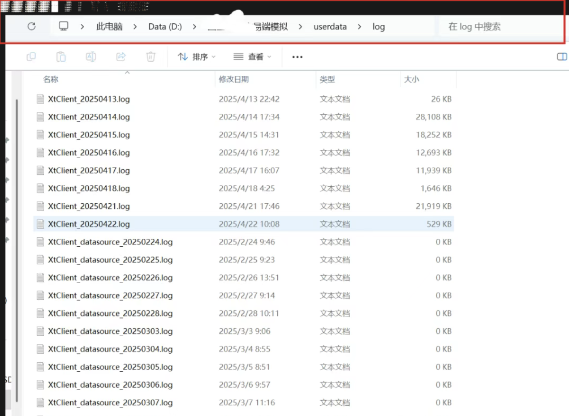Click the Share icon on the toolbar
The width and height of the screenshot is (569, 416).
pos(120,57)
